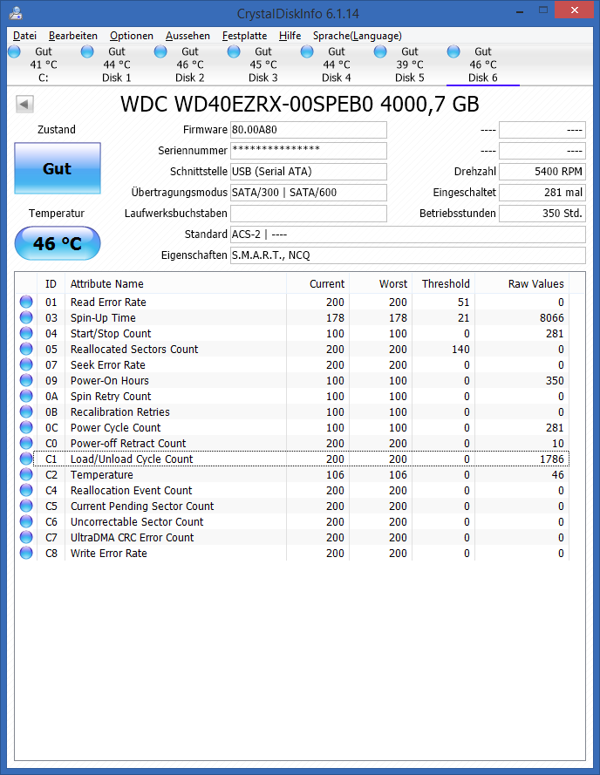Close the CrystalDiskInfo window

575,10
